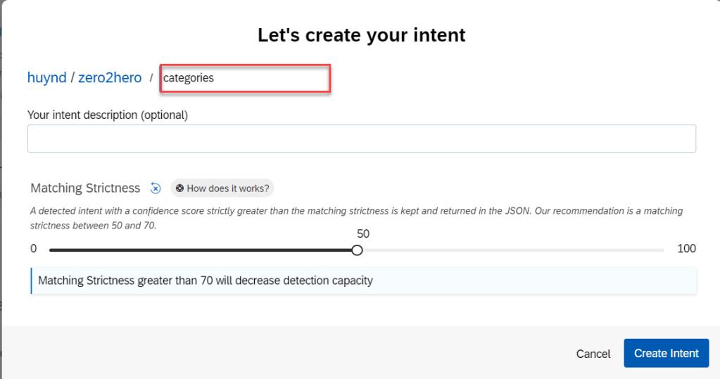The width and height of the screenshot is (720, 379).
Task: Click the "Matching Strictness" section heading
Action: [85, 188]
